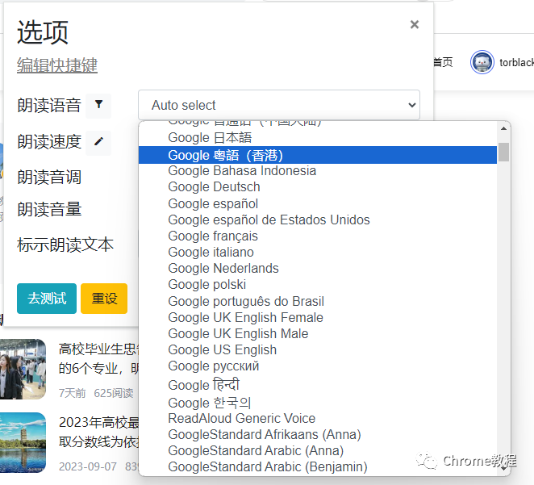
Task: Choose Google US English voice
Action: pyautogui.click(x=318, y=349)
